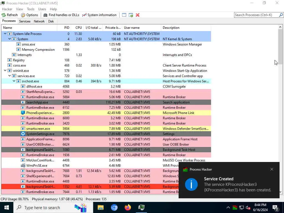Click the find window and thread icon

tap(131, 15)
